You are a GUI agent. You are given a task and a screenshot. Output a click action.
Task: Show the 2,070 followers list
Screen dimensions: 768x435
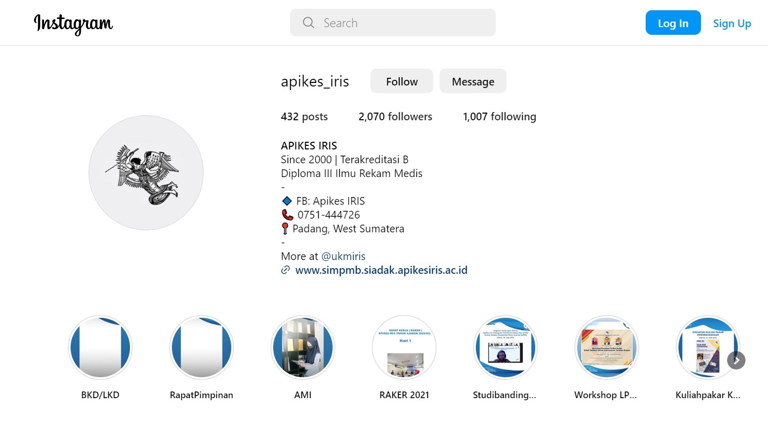(x=395, y=117)
